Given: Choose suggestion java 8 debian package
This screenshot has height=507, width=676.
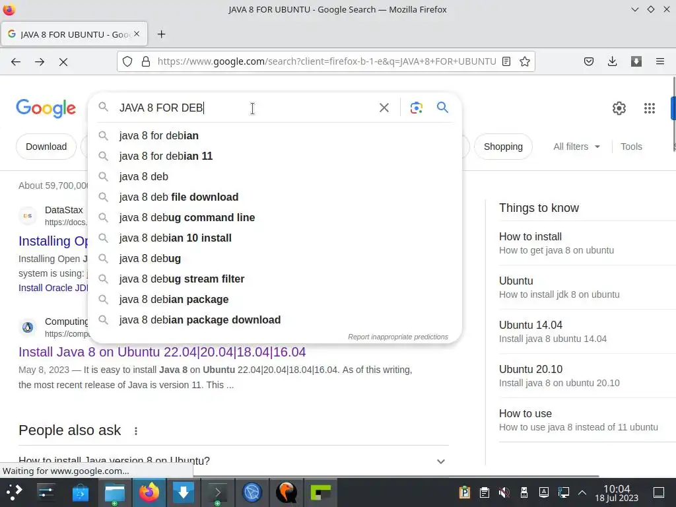Looking at the screenshot, I should [x=275, y=299].
